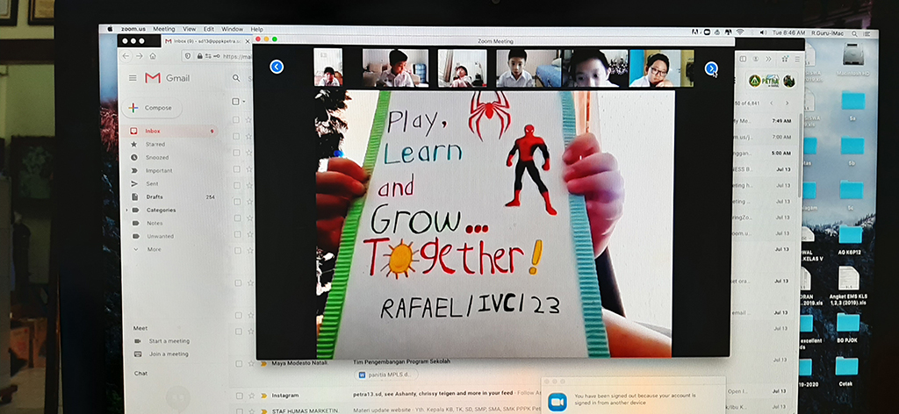Open the Window menu in menu bar
This screenshot has height=414, width=899.
(x=232, y=29)
